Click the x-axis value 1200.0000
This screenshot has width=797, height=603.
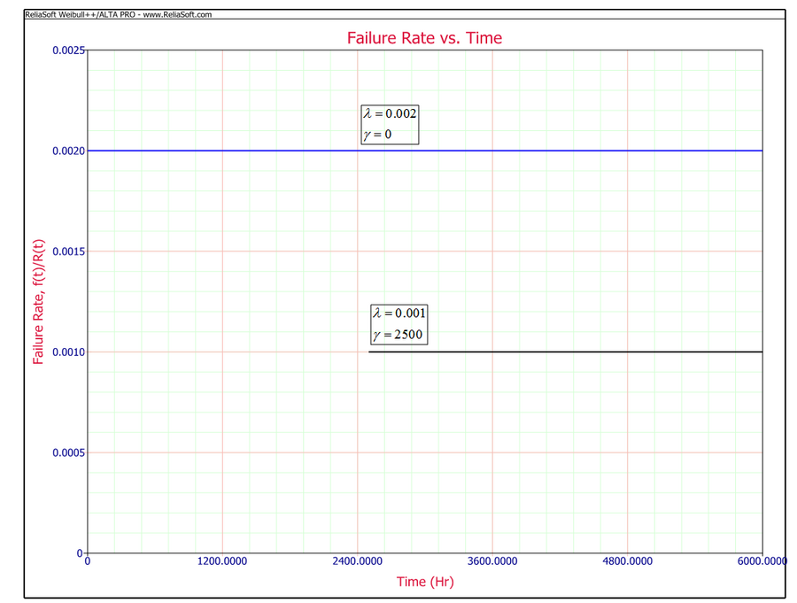222,561
